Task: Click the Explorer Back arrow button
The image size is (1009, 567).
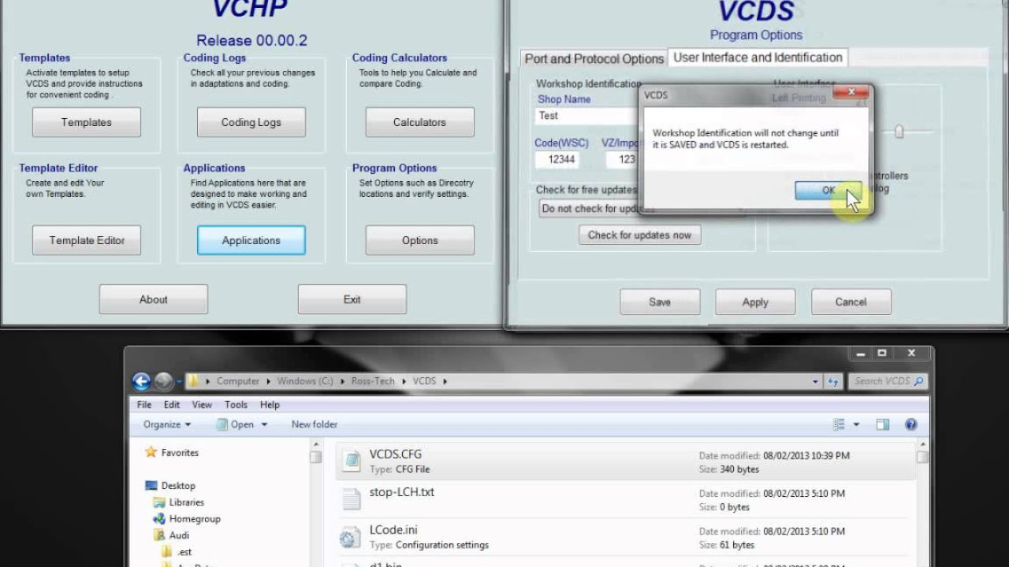Action: [142, 382]
